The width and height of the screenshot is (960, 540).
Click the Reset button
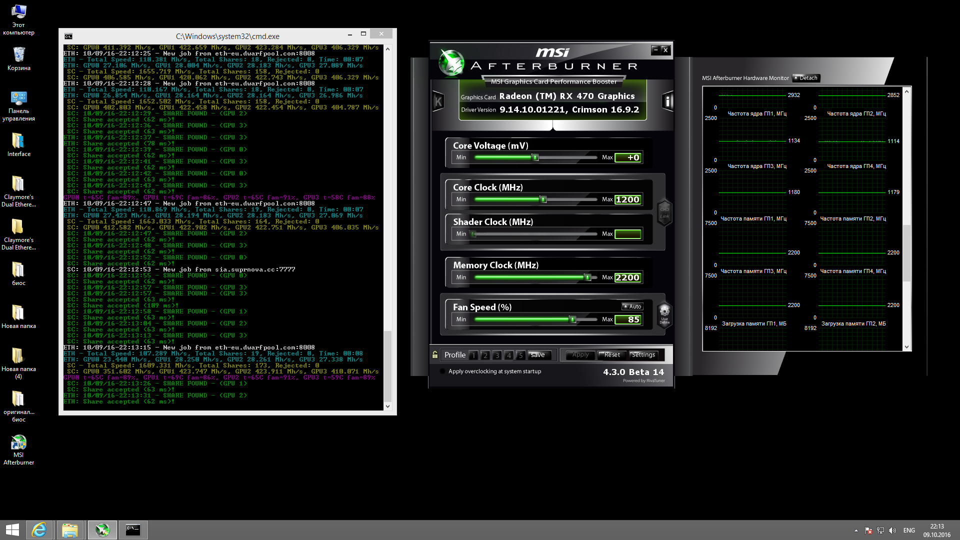coord(611,355)
